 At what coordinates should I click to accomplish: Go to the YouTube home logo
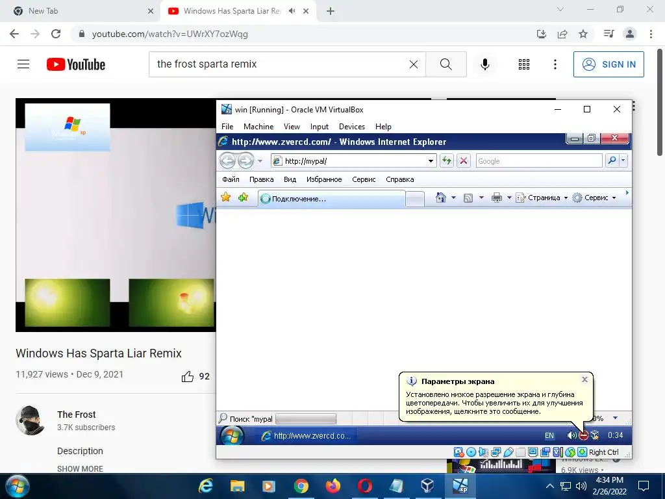point(76,64)
